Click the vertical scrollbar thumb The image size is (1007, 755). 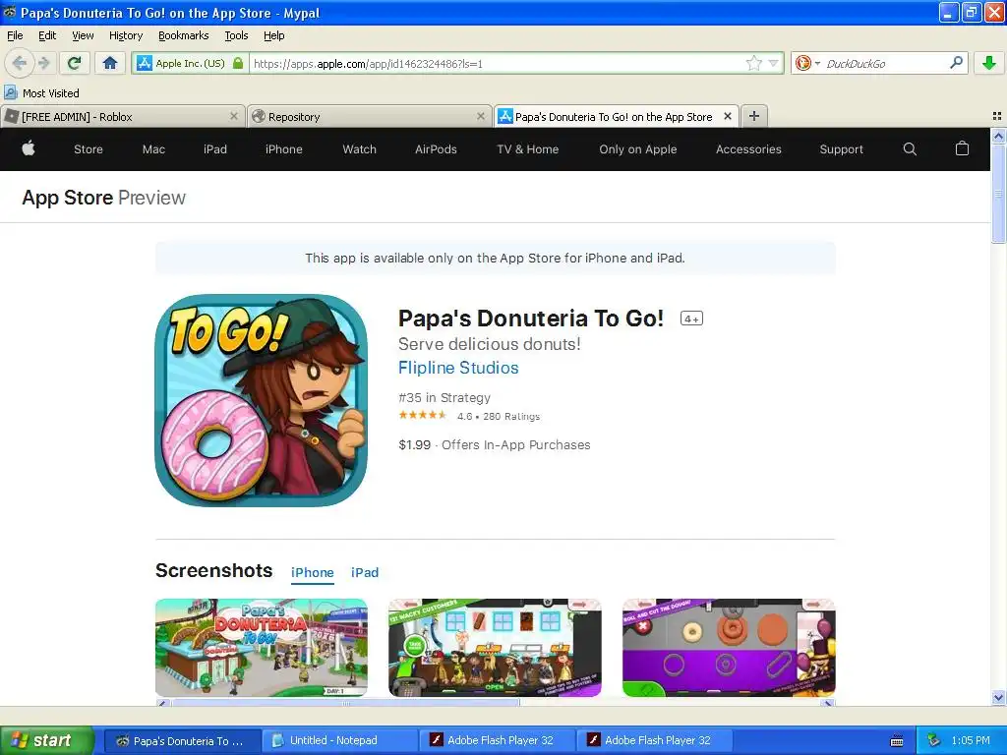click(x=998, y=194)
